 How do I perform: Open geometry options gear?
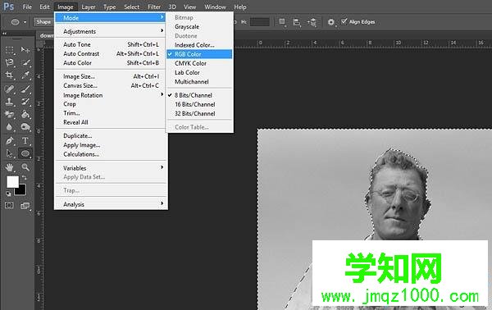[x=331, y=22]
